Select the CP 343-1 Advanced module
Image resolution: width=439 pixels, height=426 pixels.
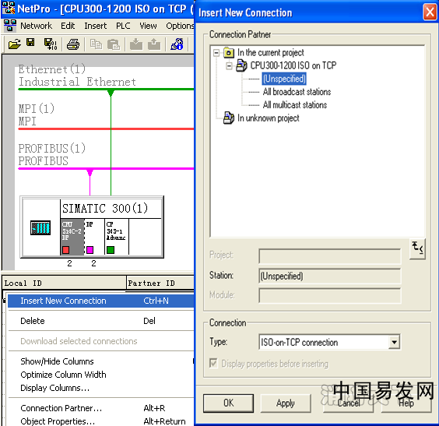(117, 237)
